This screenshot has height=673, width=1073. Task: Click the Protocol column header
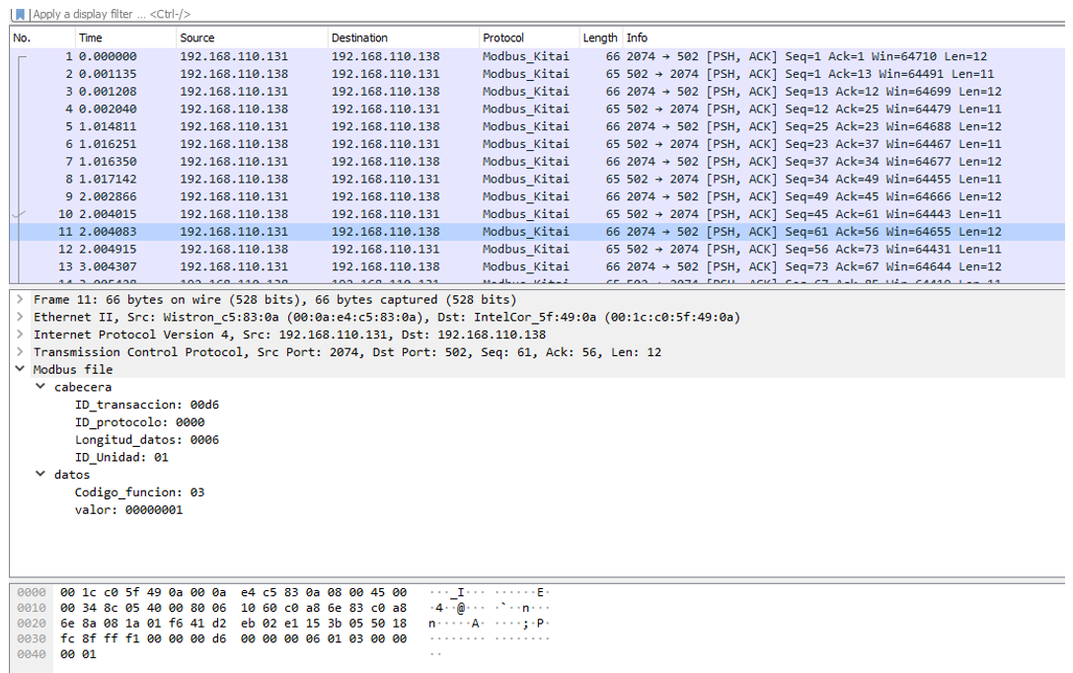click(503, 37)
